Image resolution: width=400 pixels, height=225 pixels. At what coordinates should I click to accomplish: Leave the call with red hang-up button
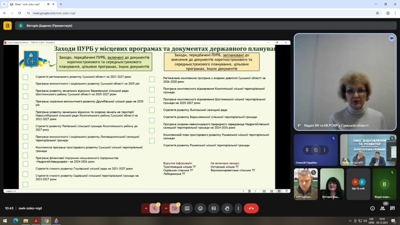pos(251,208)
